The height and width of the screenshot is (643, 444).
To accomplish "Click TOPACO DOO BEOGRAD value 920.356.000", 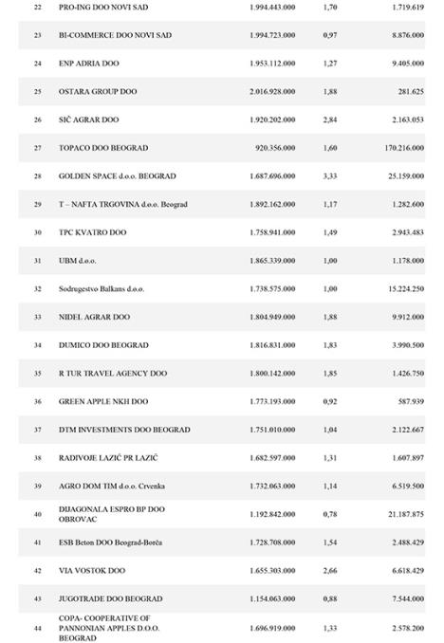I will [x=275, y=148].
